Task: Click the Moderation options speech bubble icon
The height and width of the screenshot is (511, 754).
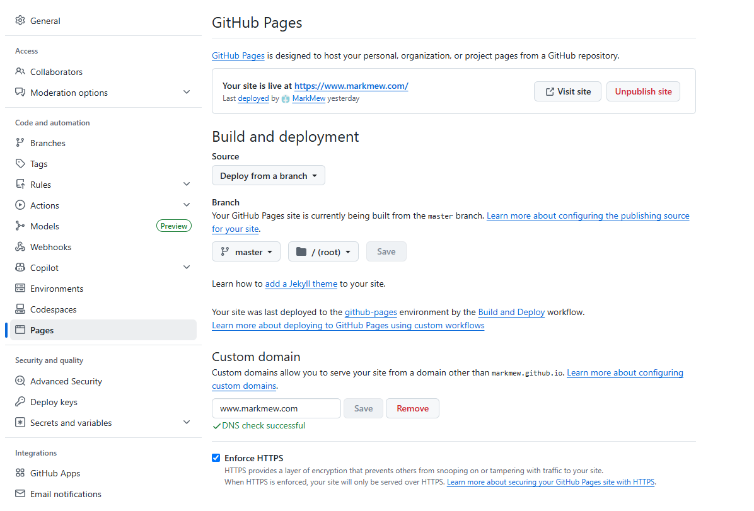Action: pos(20,92)
